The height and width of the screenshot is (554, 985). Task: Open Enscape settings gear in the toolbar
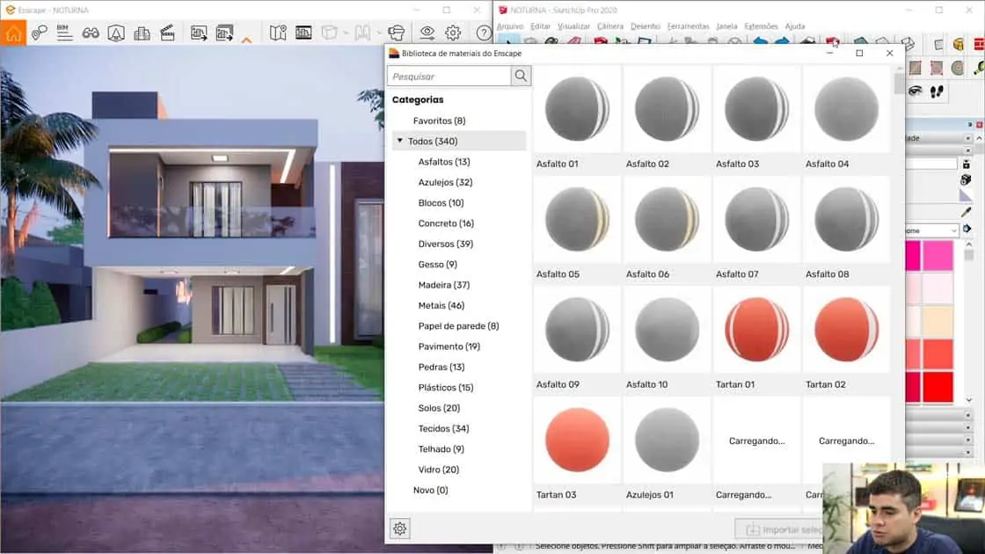click(453, 33)
